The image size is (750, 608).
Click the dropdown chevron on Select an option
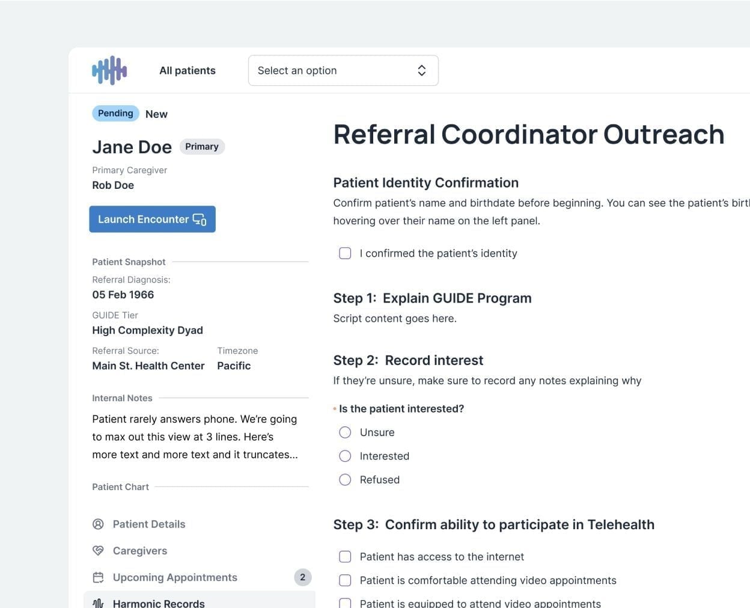[x=422, y=70]
